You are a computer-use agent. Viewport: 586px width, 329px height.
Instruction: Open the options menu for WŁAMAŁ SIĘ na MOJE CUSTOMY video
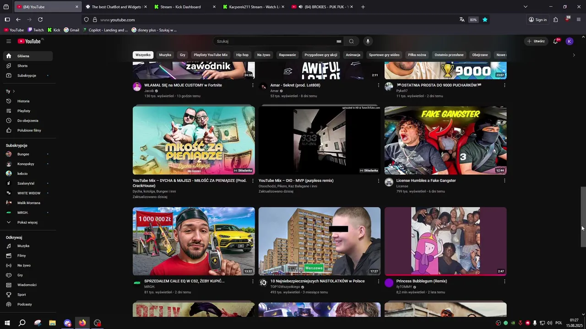253,85
